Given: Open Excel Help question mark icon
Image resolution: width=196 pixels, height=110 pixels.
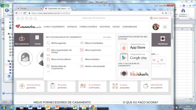Looking at the screenshot, I should (184, 6).
